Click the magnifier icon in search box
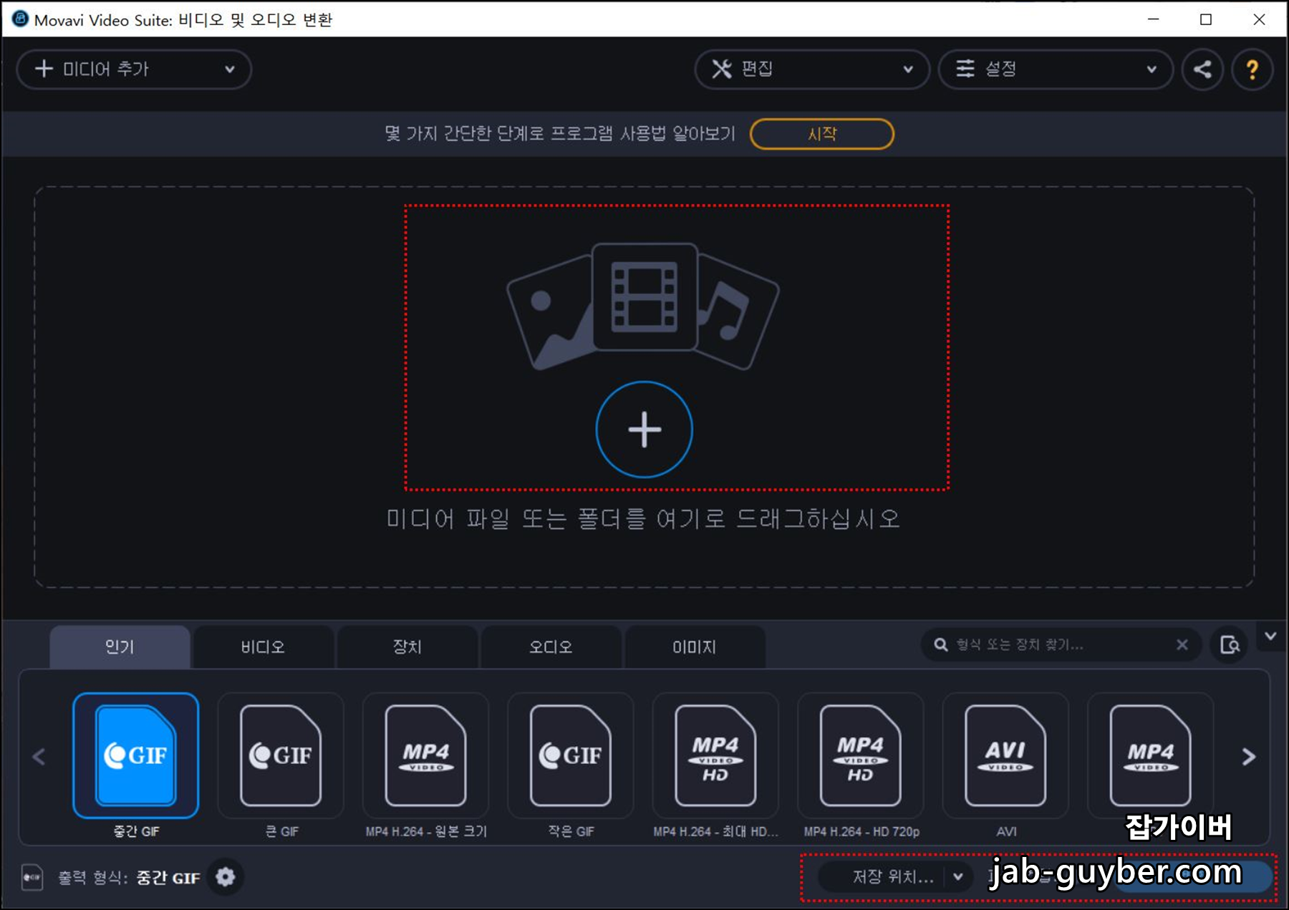Screen dimensions: 1289x910 tap(941, 645)
